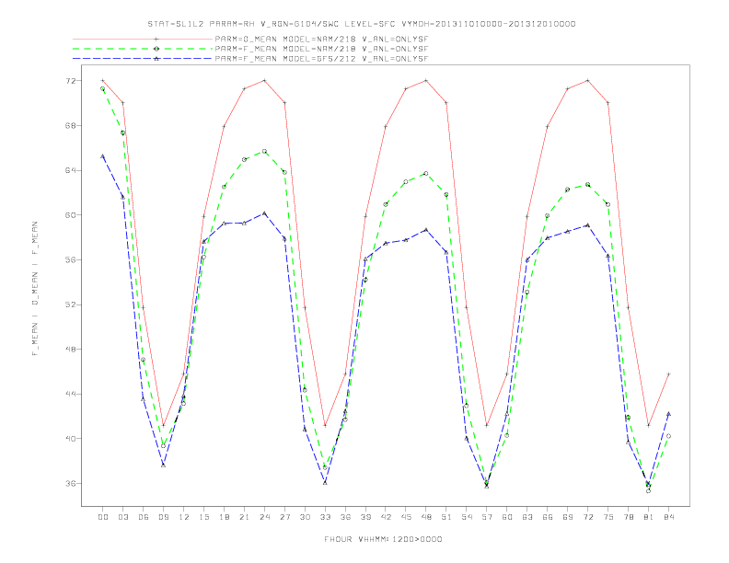Select the blue F_MEAN GFS/212 legend label

click(x=321, y=59)
